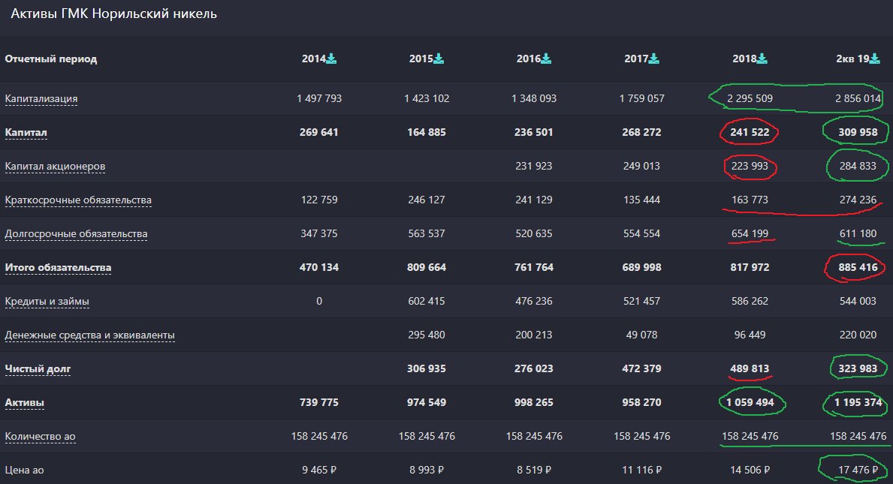Open the Кредиты и займы link
Screen dimensions: 893x484
tap(47, 302)
